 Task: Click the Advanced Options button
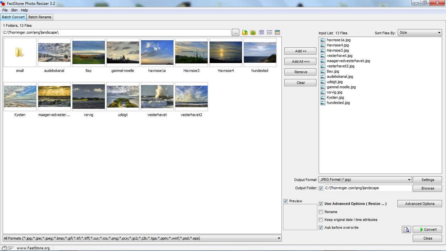[x=419, y=204]
